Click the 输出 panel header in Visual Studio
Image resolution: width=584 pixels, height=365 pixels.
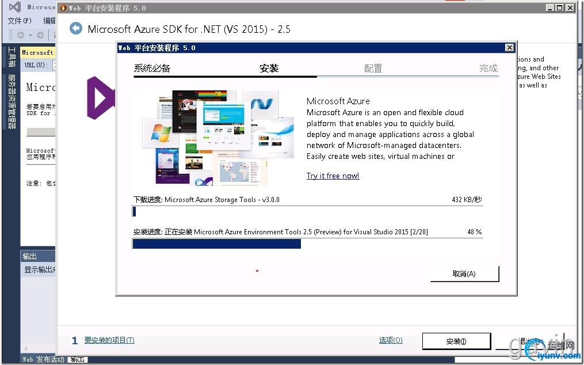click(x=37, y=256)
